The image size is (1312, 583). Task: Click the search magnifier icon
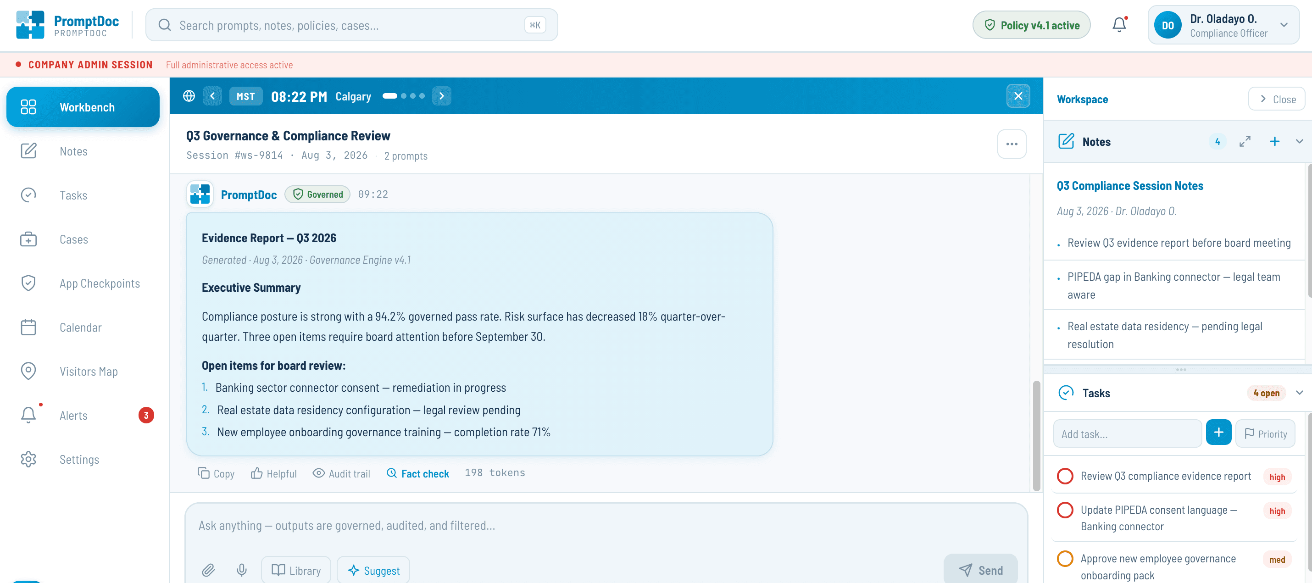(x=164, y=25)
